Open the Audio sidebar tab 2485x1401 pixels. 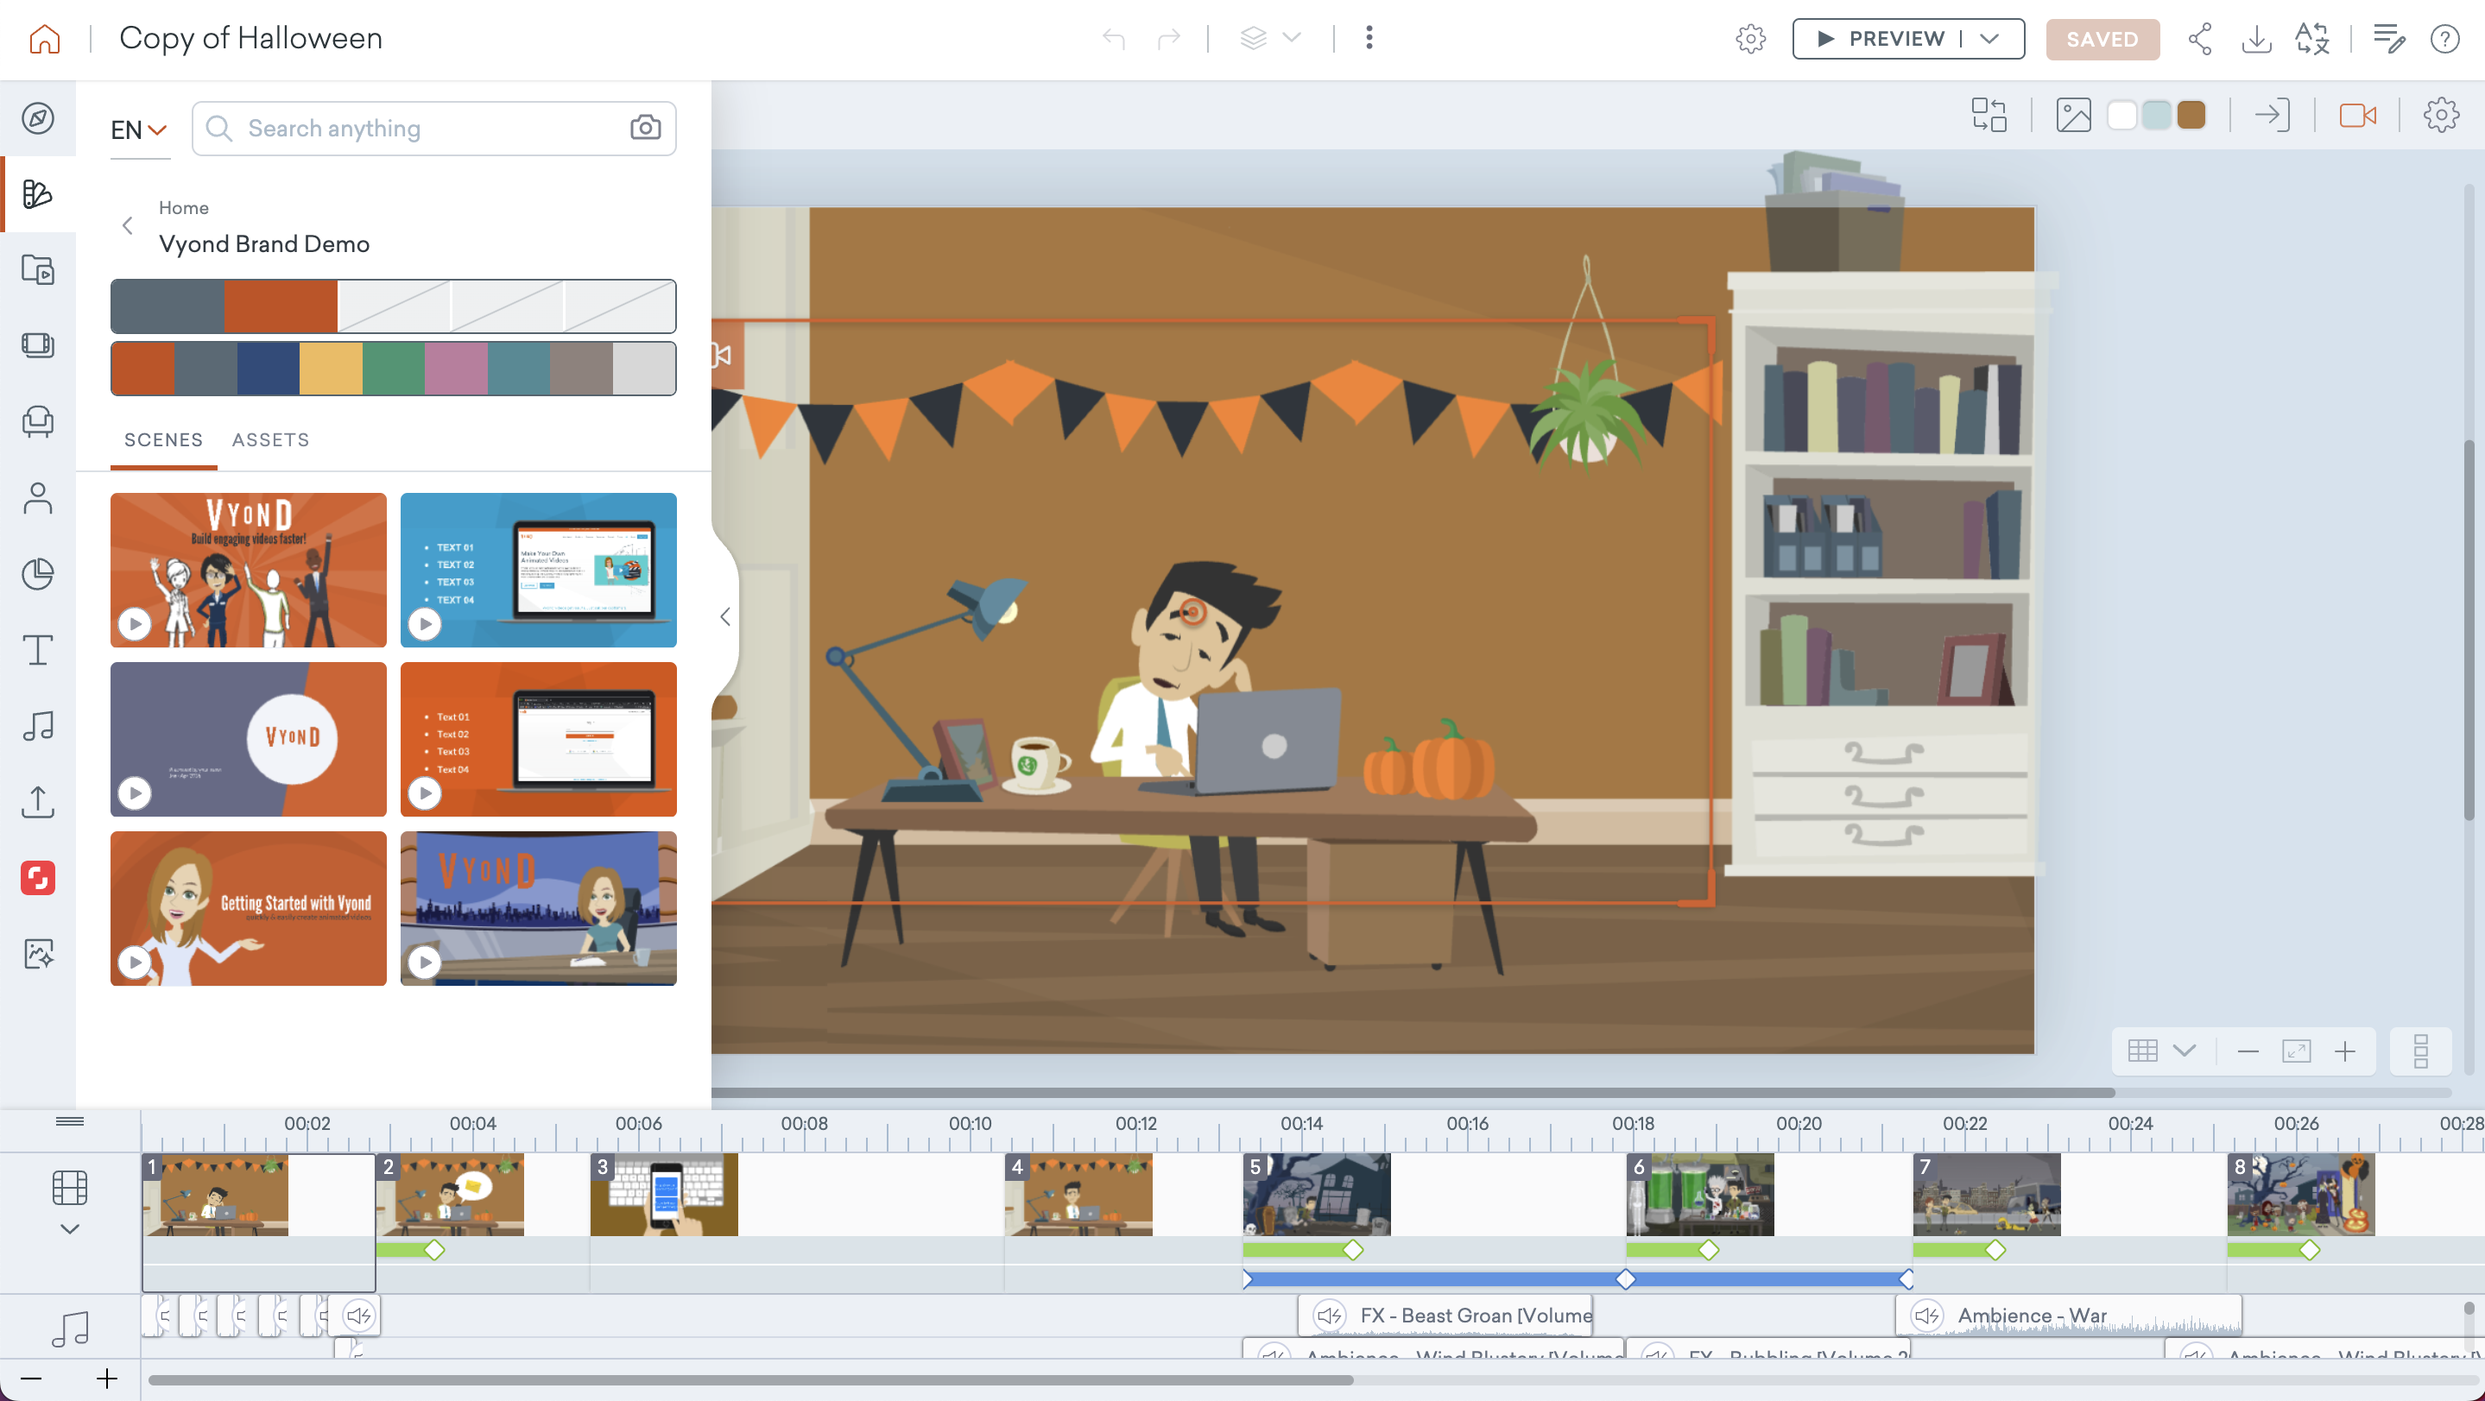coord(38,725)
